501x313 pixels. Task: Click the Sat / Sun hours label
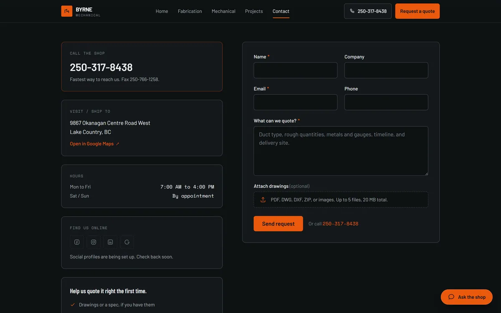[79, 196]
